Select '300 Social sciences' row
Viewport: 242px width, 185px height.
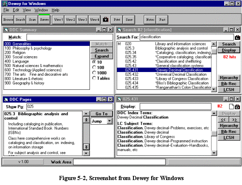(x=46, y=57)
